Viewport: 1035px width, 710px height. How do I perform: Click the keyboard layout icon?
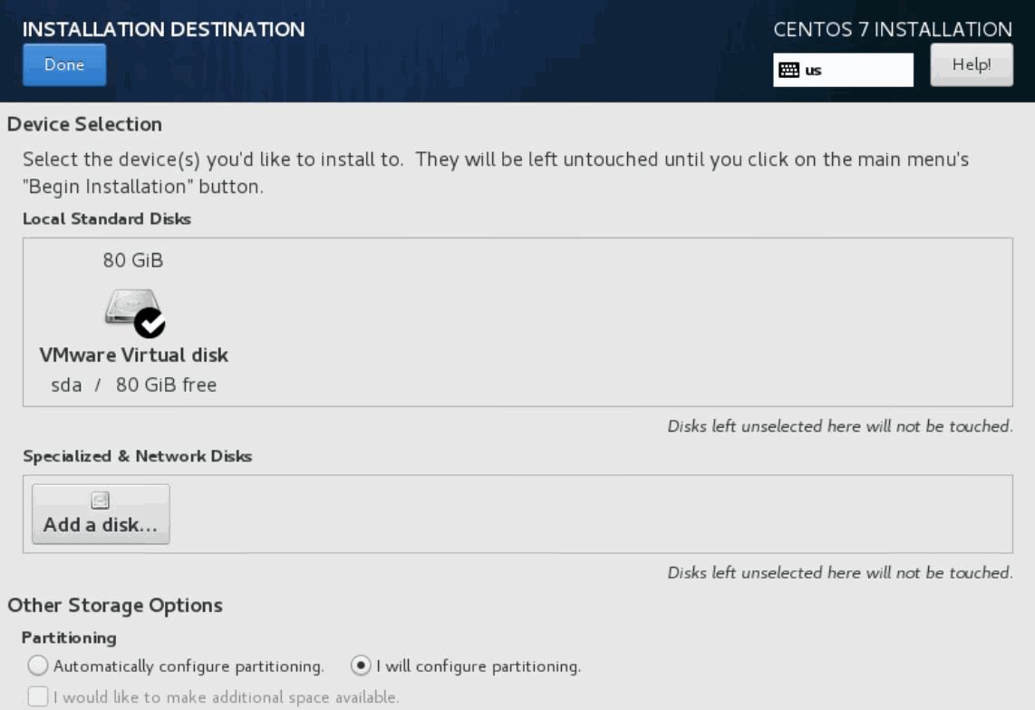click(788, 70)
